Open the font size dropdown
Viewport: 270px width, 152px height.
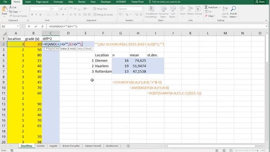click(57, 9)
